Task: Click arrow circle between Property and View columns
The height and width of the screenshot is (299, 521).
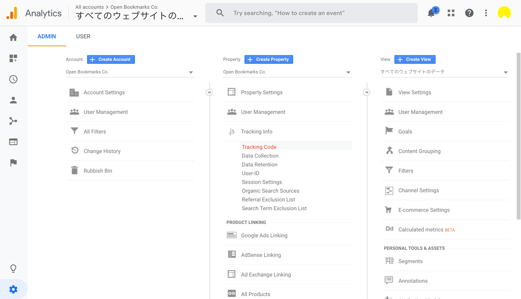Action: pos(367,92)
